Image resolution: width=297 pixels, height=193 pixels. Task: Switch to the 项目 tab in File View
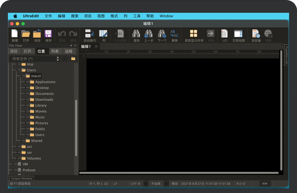coord(14,51)
